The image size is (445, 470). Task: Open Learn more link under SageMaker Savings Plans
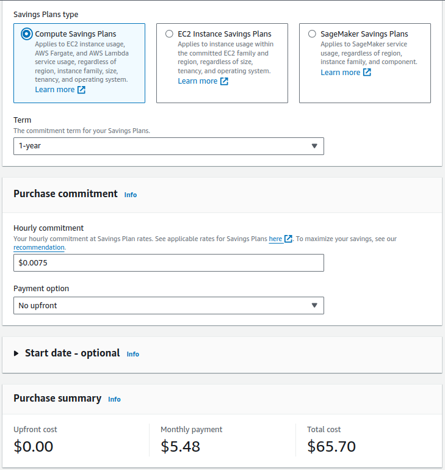pyautogui.click(x=346, y=72)
